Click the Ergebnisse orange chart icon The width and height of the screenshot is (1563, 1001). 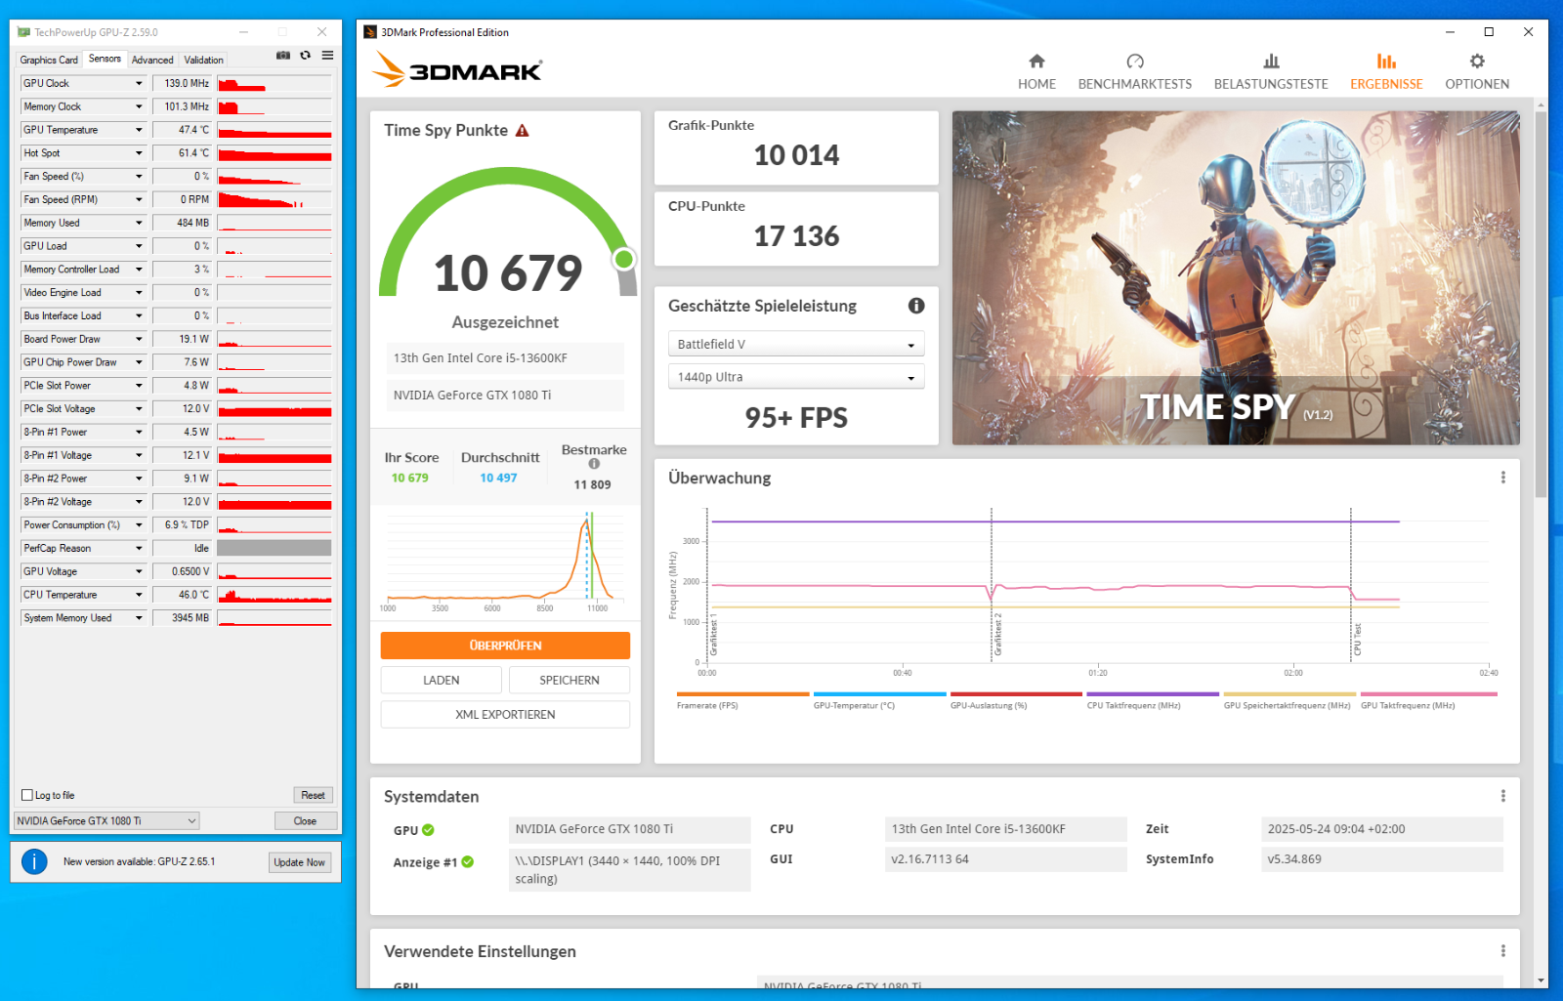1386,62
